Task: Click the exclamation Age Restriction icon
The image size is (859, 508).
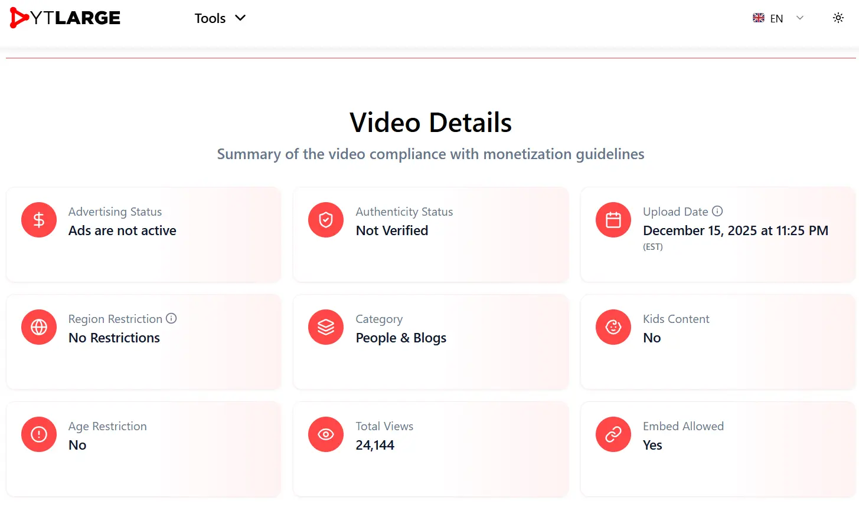Action: tap(39, 434)
